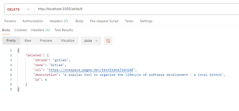Open the request Settings tab
The image size is (239, 111).
pyautogui.click(x=146, y=21)
